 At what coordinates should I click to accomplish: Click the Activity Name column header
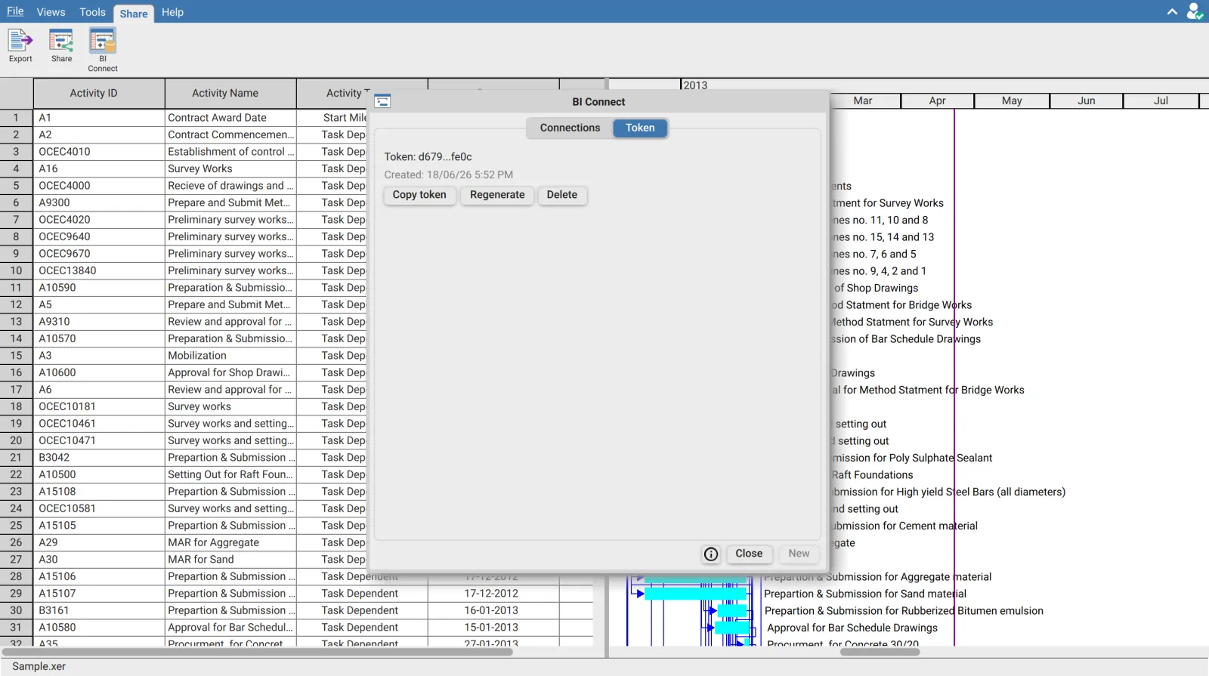coord(230,93)
